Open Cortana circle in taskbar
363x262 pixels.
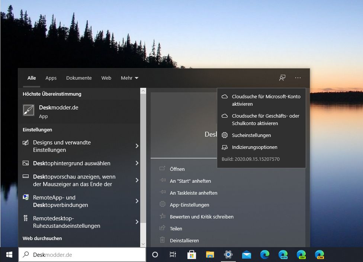tap(155, 255)
